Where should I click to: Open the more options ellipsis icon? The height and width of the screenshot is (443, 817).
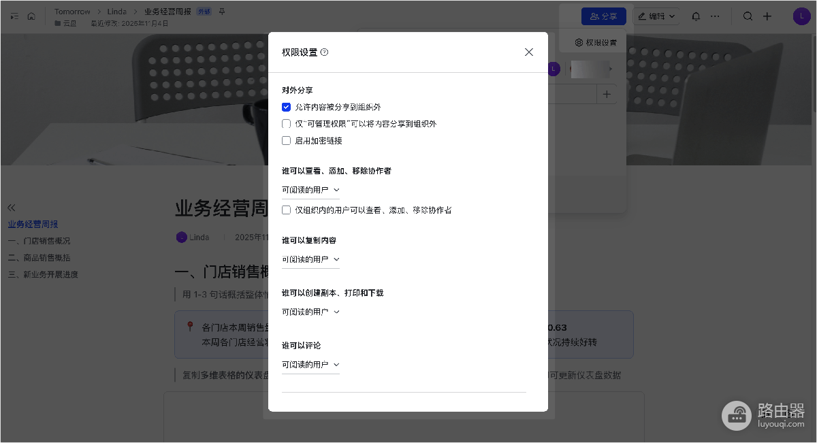(x=715, y=16)
